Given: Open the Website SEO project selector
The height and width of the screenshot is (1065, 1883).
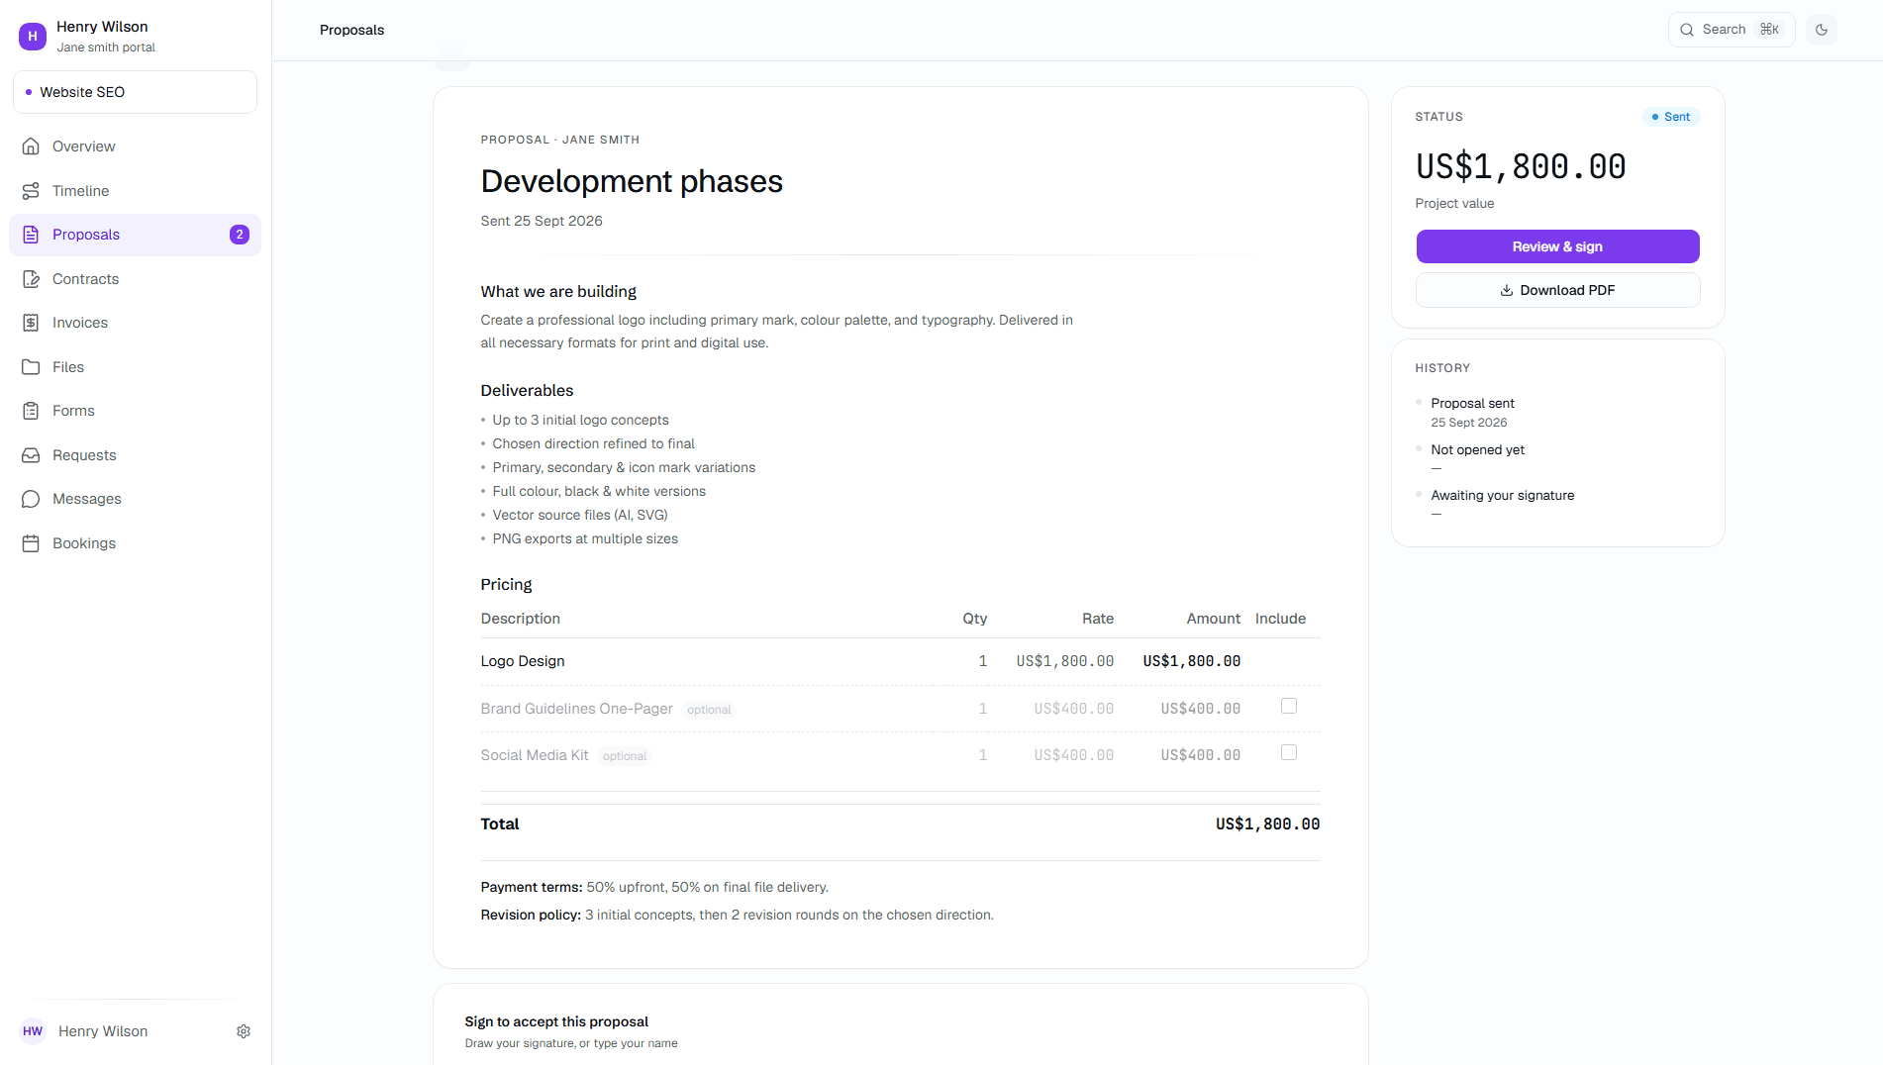Looking at the screenshot, I should (136, 92).
